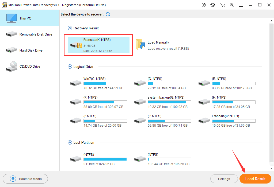Select the 824.95 GB lost partition icon
Image resolution: width=274 pixels, height=187 pixels.
pos(76,159)
